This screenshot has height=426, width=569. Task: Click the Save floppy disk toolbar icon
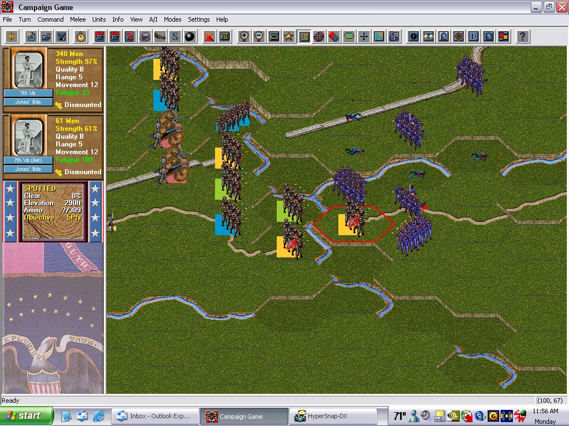point(61,37)
